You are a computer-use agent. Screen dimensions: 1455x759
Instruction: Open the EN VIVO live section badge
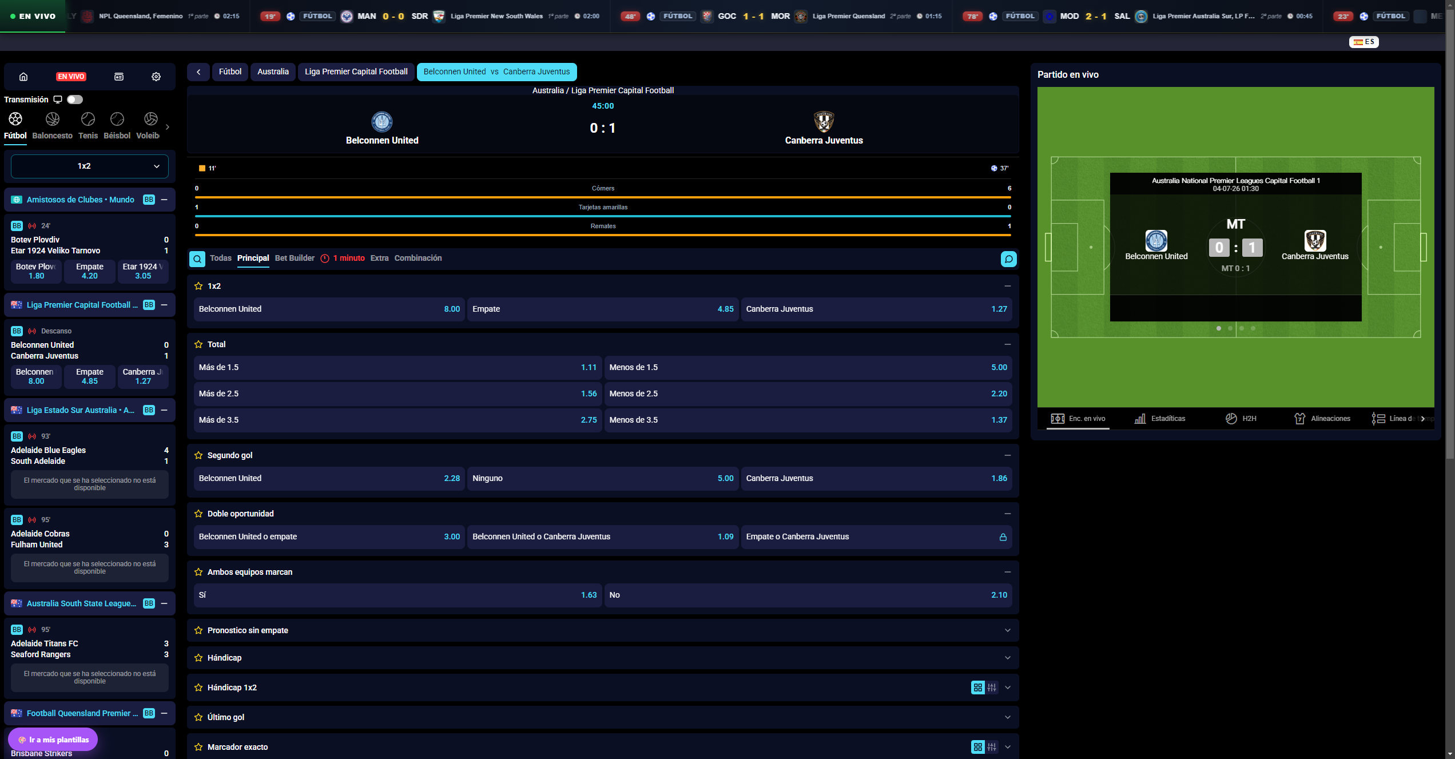(71, 77)
